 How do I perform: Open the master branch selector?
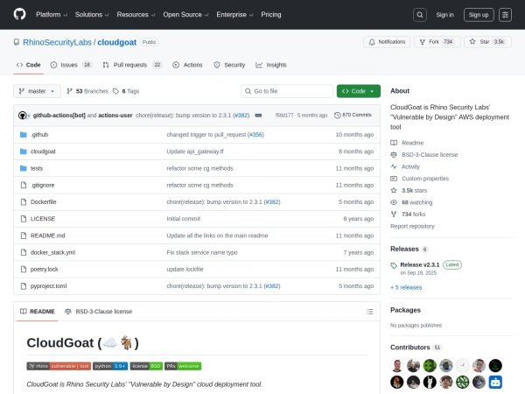(37, 91)
